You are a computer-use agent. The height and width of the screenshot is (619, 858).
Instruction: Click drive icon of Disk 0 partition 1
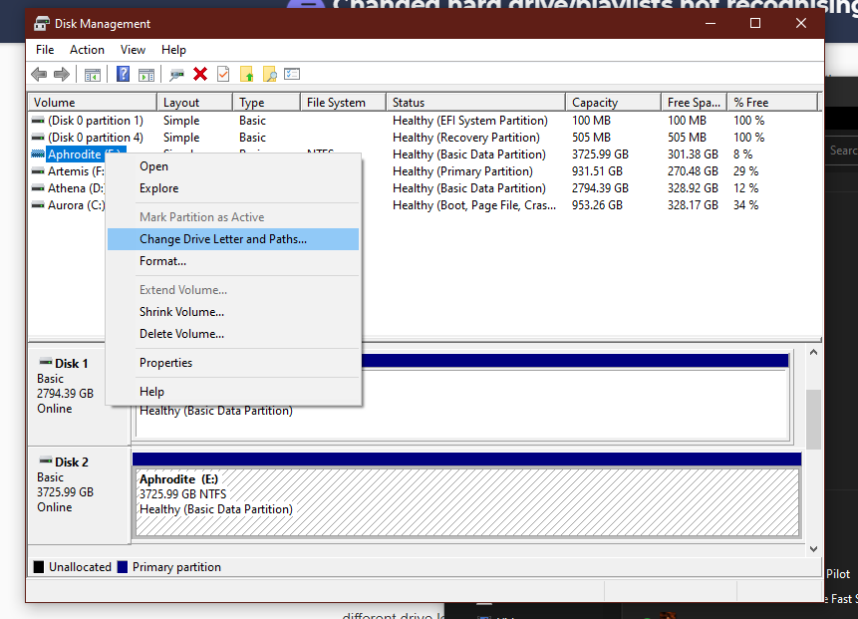pos(38,120)
